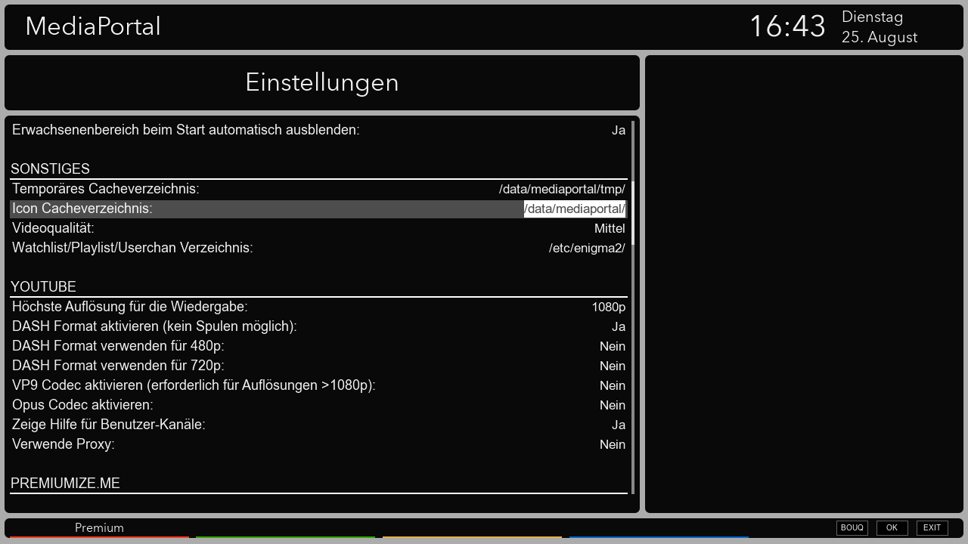Edit the Icon Cacheverzeichnis path field
Viewport: 968px width, 544px height.
click(575, 209)
